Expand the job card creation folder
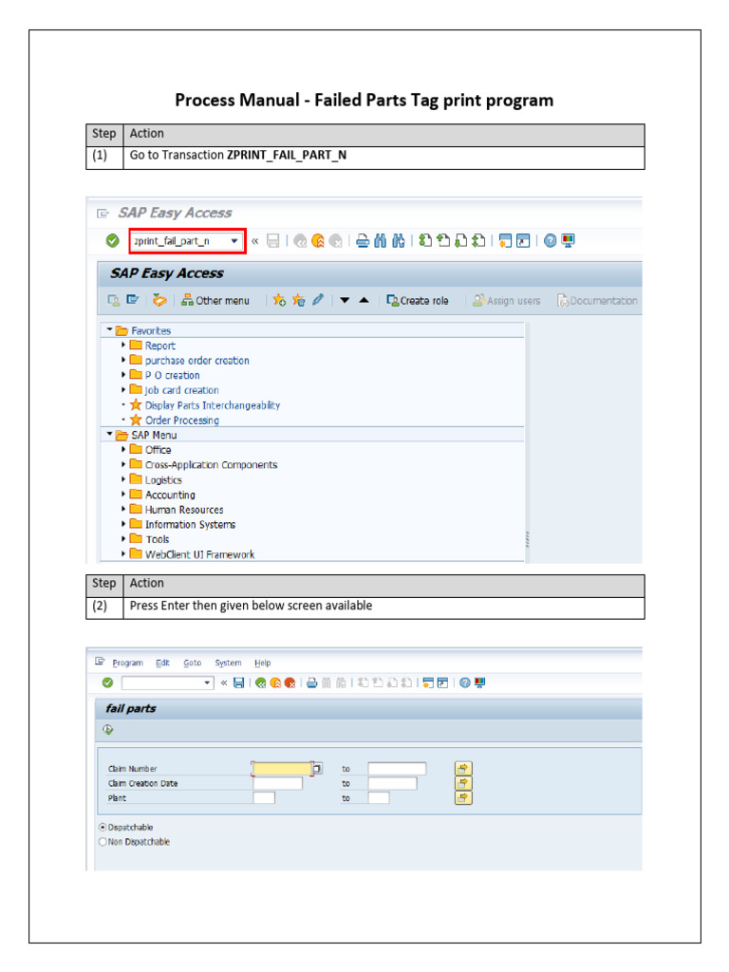This screenshot has width=729, height=972. click(123, 389)
